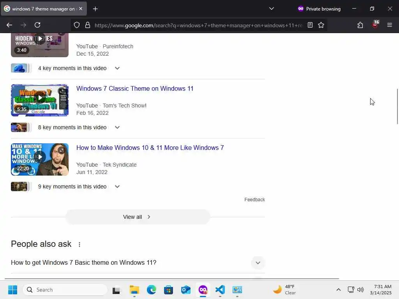Toggle reader view icon

pos(310,25)
